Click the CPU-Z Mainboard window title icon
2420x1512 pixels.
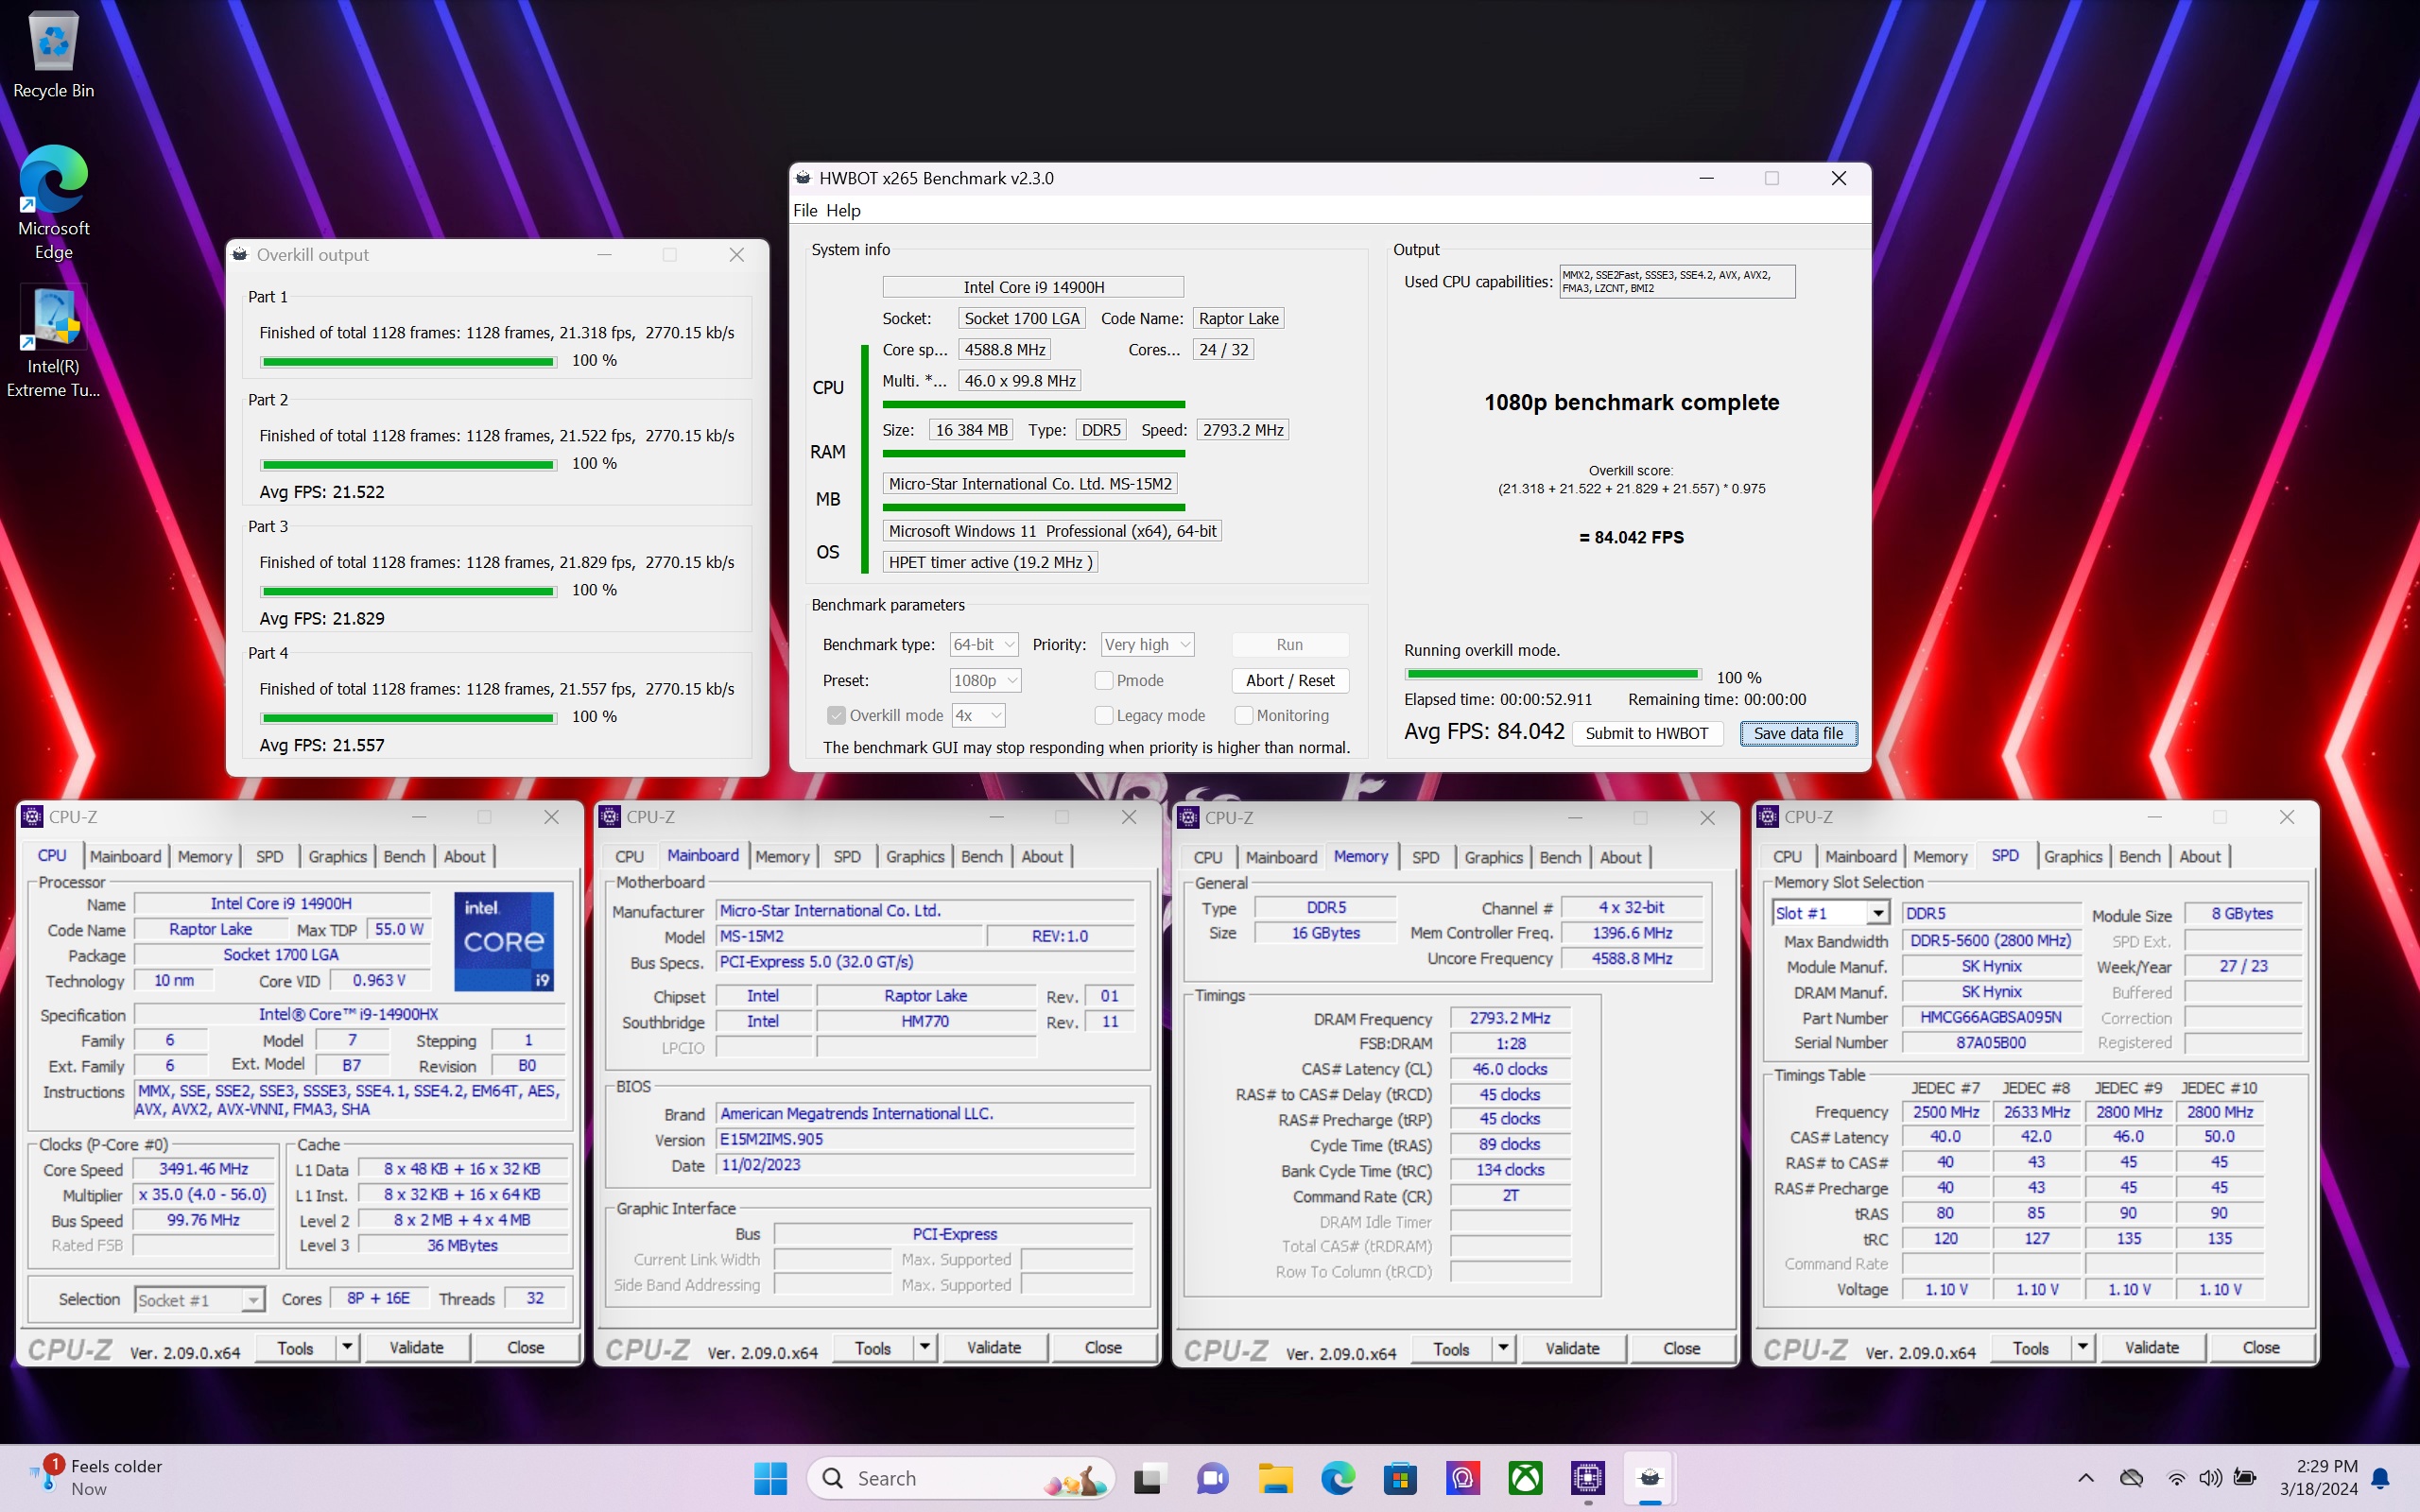(x=610, y=817)
